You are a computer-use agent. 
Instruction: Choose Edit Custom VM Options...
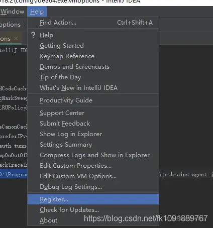click(93, 176)
